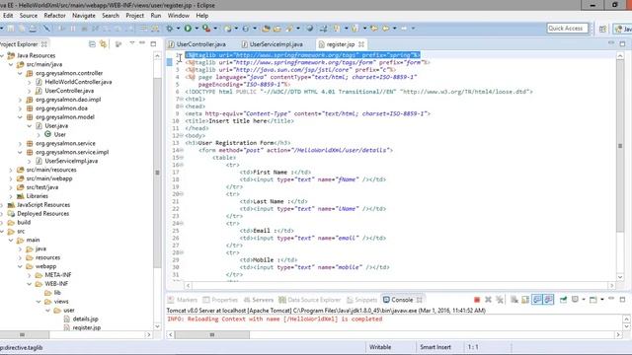Image resolution: width=632 pixels, height=355 pixels.
Task: Toggle Link with Editor in Project Explorer
Action: tap(104, 43)
